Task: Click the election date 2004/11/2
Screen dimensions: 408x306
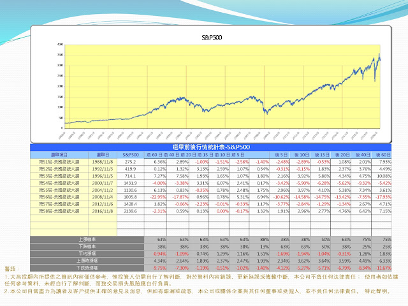Action: [x=103, y=190]
